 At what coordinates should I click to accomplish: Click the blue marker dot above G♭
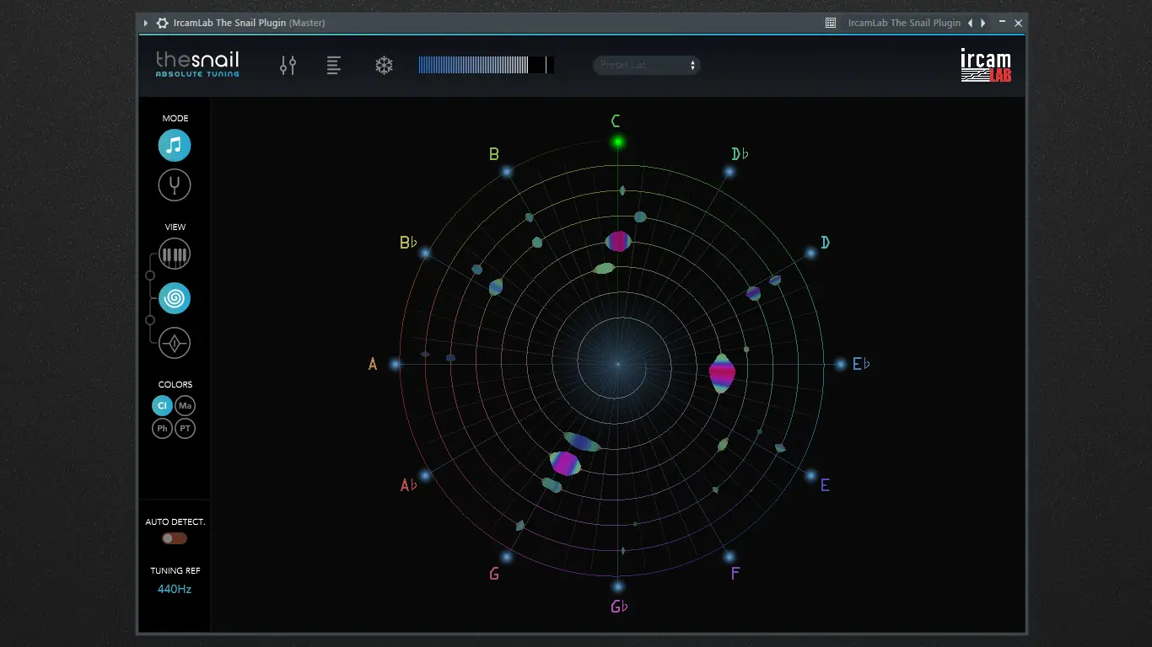point(618,586)
